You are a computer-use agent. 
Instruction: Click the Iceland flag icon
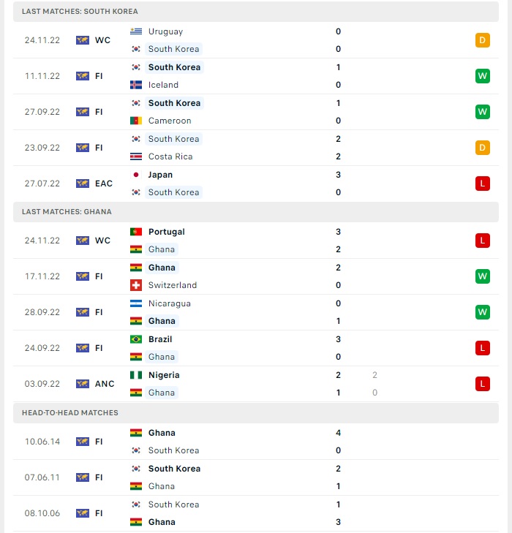(x=136, y=85)
